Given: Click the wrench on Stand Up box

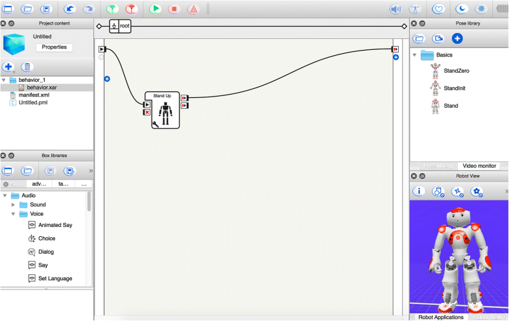Looking at the screenshot, I should point(156,123).
